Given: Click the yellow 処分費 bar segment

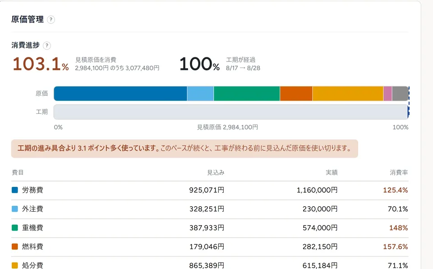Looking at the screenshot, I should click(348, 93).
